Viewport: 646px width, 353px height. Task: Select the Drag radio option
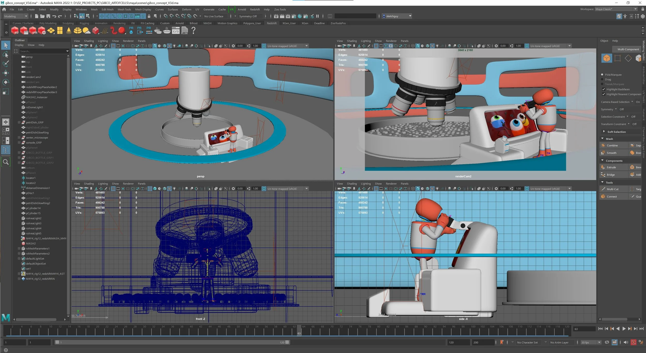tap(602, 80)
